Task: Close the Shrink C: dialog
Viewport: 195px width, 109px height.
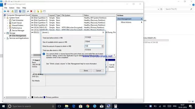Action: coord(103,32)
